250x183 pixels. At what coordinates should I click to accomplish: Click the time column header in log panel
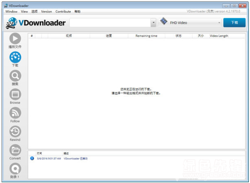point(40,153)
